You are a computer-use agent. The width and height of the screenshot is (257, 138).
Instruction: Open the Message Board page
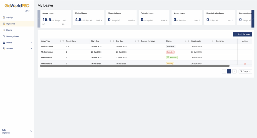[13, 36]
